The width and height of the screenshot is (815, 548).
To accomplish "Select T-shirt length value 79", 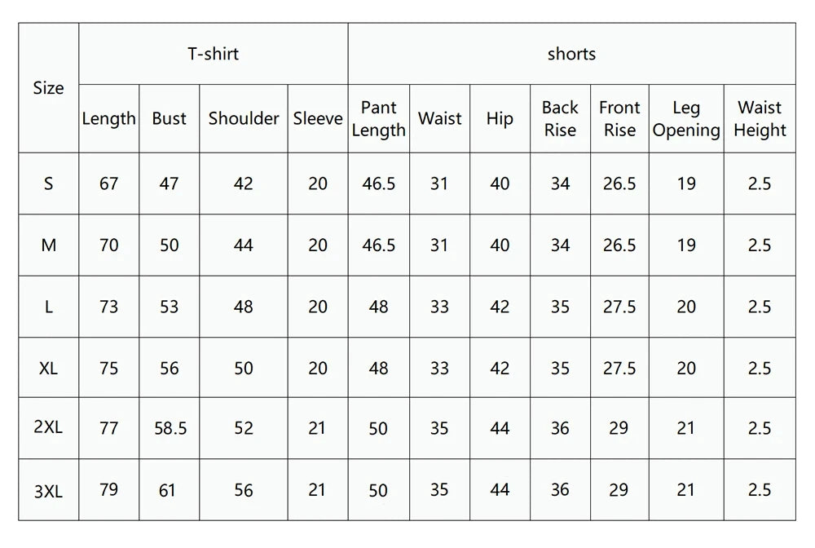I will (108, 489).
